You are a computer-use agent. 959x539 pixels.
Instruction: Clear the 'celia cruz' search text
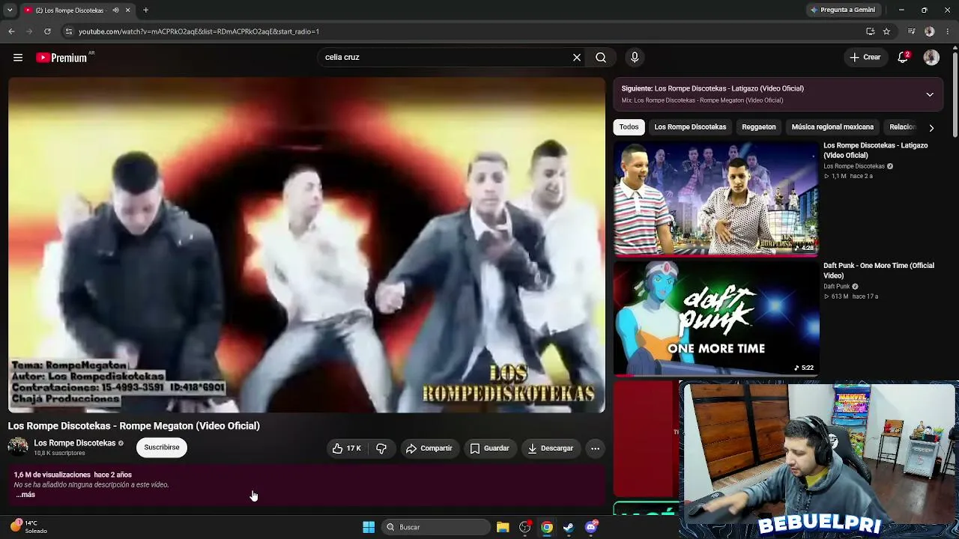point(577,58)
